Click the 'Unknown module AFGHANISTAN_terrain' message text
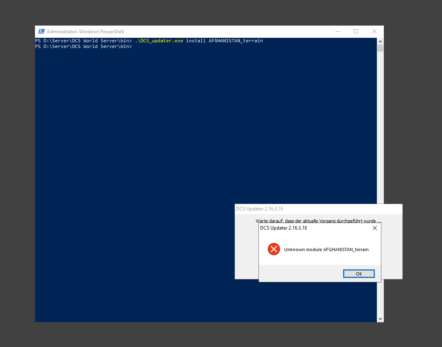 point(326,249)
